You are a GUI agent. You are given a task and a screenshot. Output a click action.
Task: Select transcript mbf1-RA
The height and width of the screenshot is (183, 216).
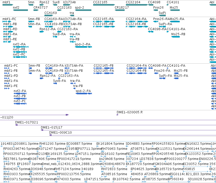click(7, 37)
